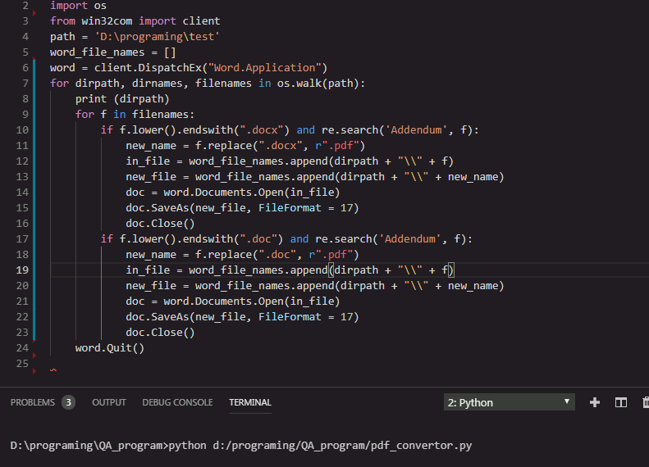
Task: Click 'import os' on line 2
Action: click(x=78, y=6)
